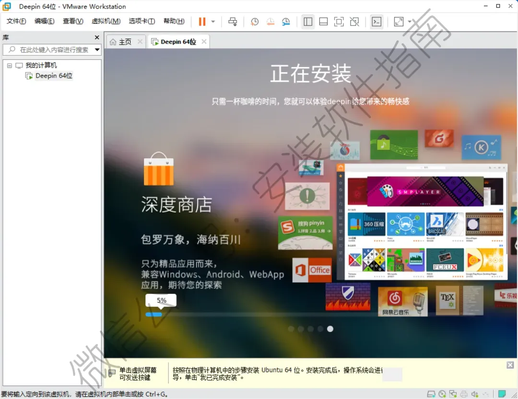Open the 虚拟机(M) menu
518x399 pixels.
(106, 21)
